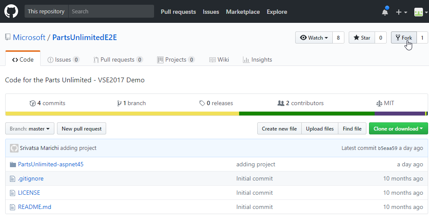Open the Branch: master selector

pyautogui.click(x=29, y=129)
